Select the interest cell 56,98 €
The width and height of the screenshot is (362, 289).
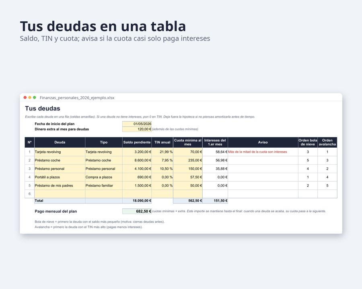click(x=215, y=160)
